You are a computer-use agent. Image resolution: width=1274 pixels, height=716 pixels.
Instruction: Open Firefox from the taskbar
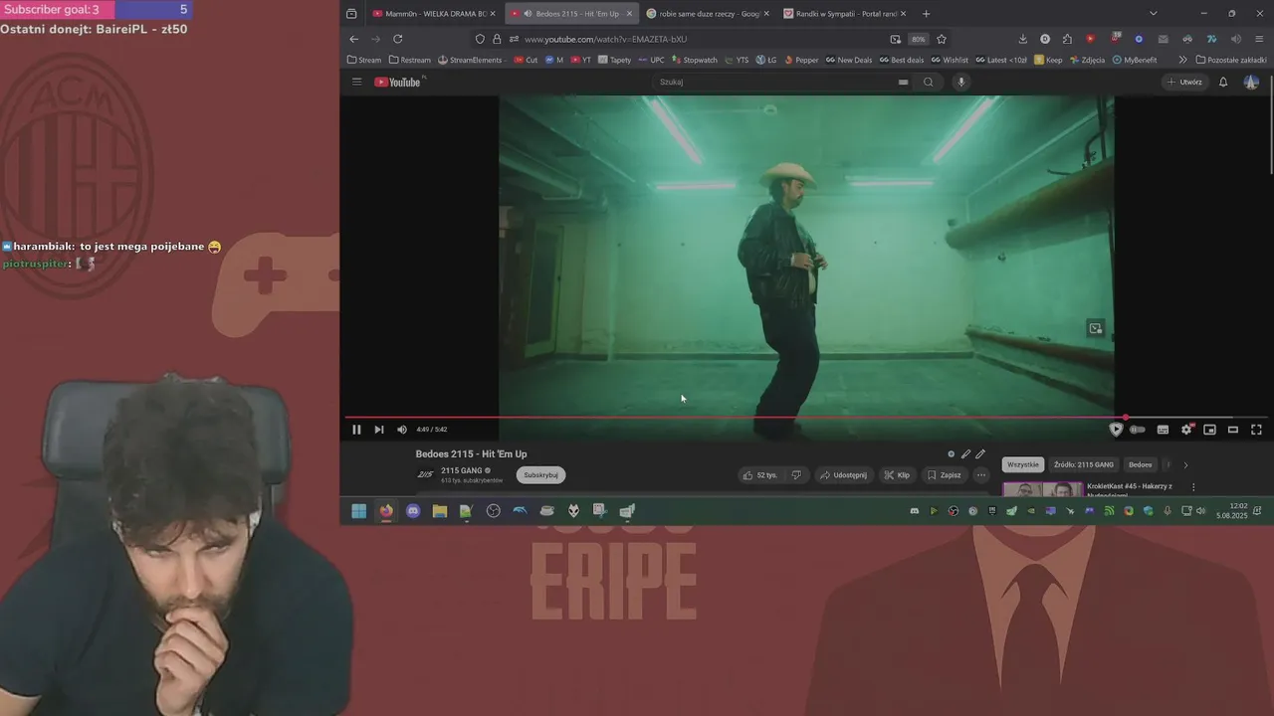click(x=386, y=511)
